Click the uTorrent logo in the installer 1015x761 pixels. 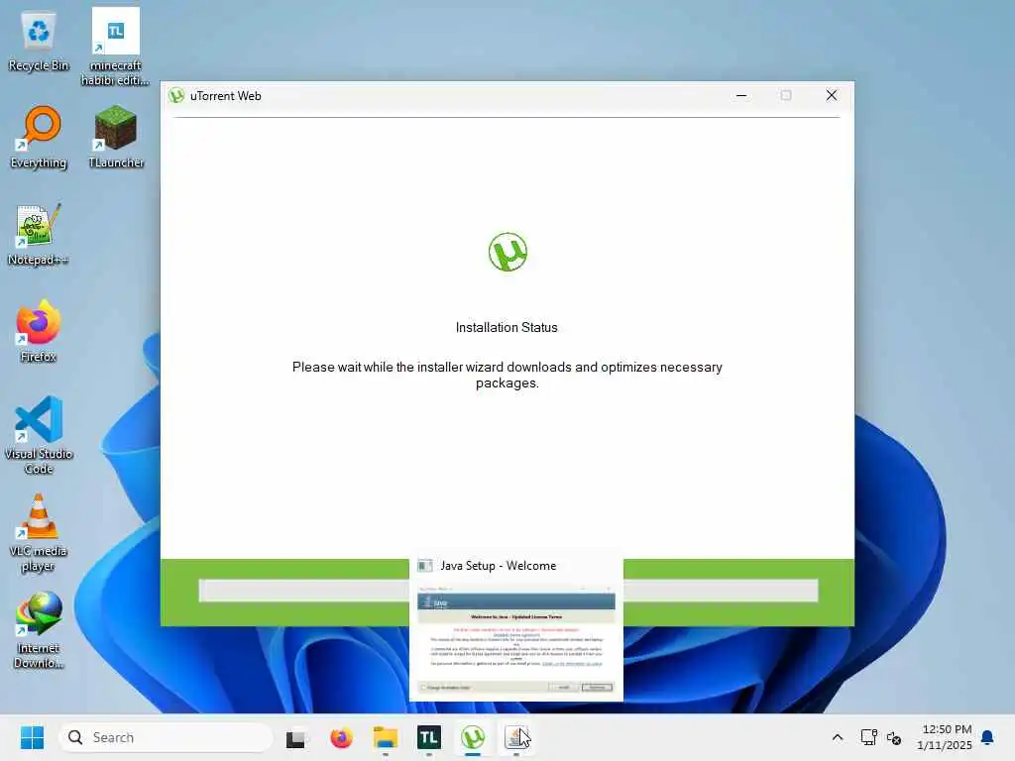pyautogui.click(x=507, y=252)
